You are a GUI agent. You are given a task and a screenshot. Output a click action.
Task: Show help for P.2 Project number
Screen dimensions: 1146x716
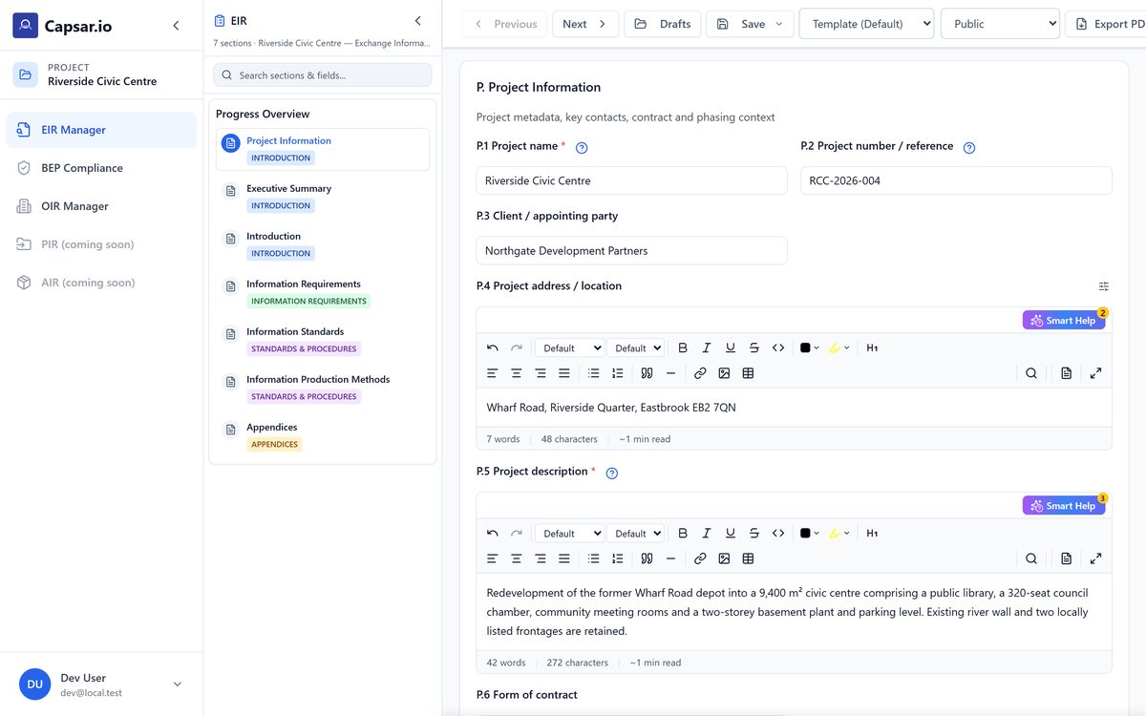click(x=969, y=148)
